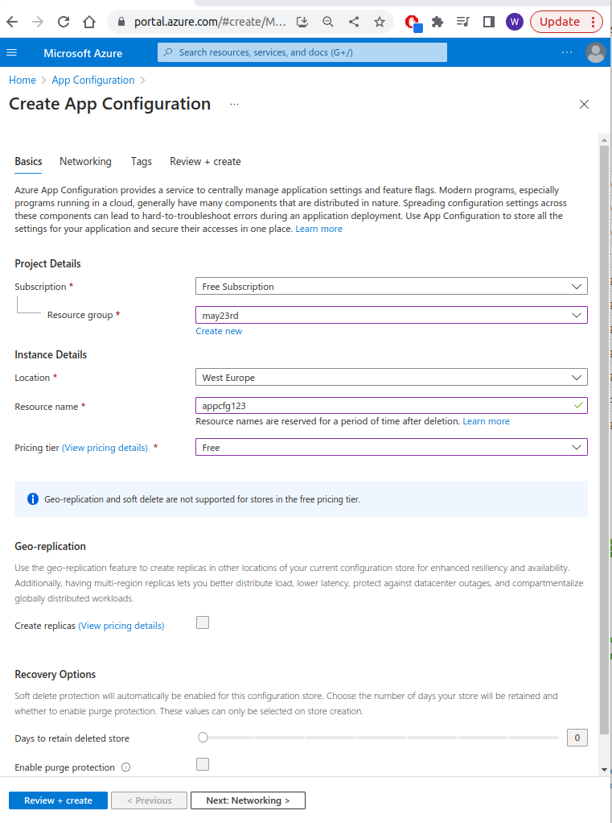This screenshot has width=612, height=823.
Task: Open the browser home page
Action: pyautogui.click(x=89, y=22)
